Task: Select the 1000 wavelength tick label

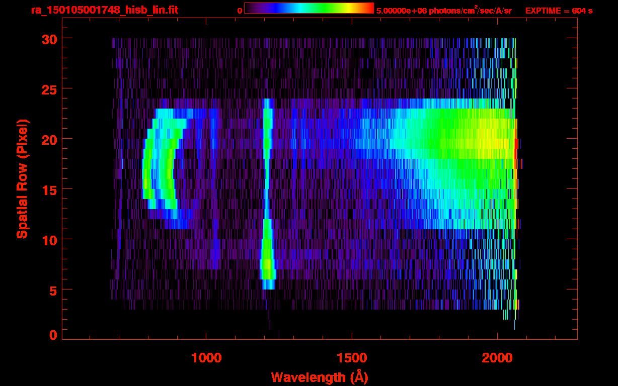Action: coord(206,357)
